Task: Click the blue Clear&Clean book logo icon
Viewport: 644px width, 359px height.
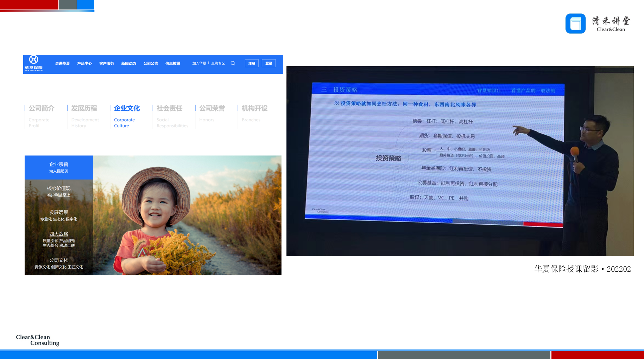Action: click(575, 24)
